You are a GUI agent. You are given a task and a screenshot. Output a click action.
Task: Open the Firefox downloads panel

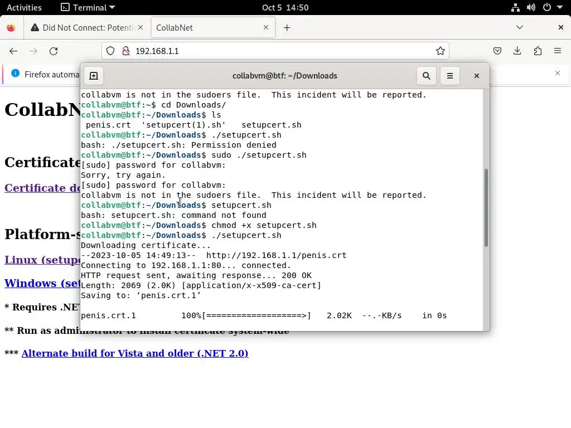(517, 51)
